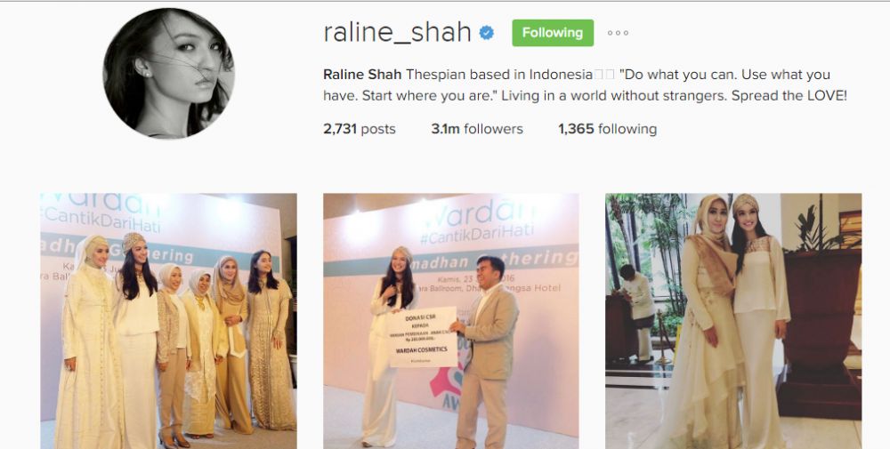Viewport: 890px width, 449px height.
Task: Select the "Do what you can" quote text
Action: (x=586, y=85)
